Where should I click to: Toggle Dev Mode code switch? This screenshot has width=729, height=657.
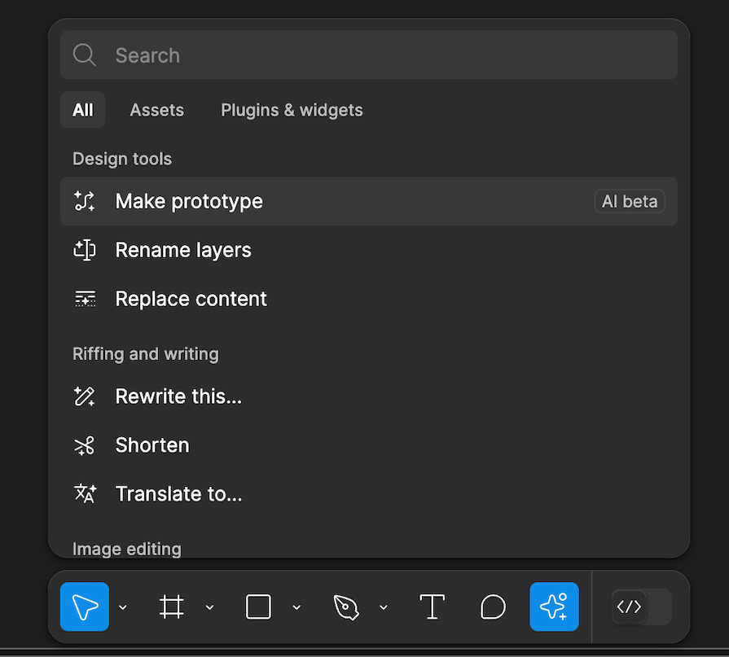(641, 607)
